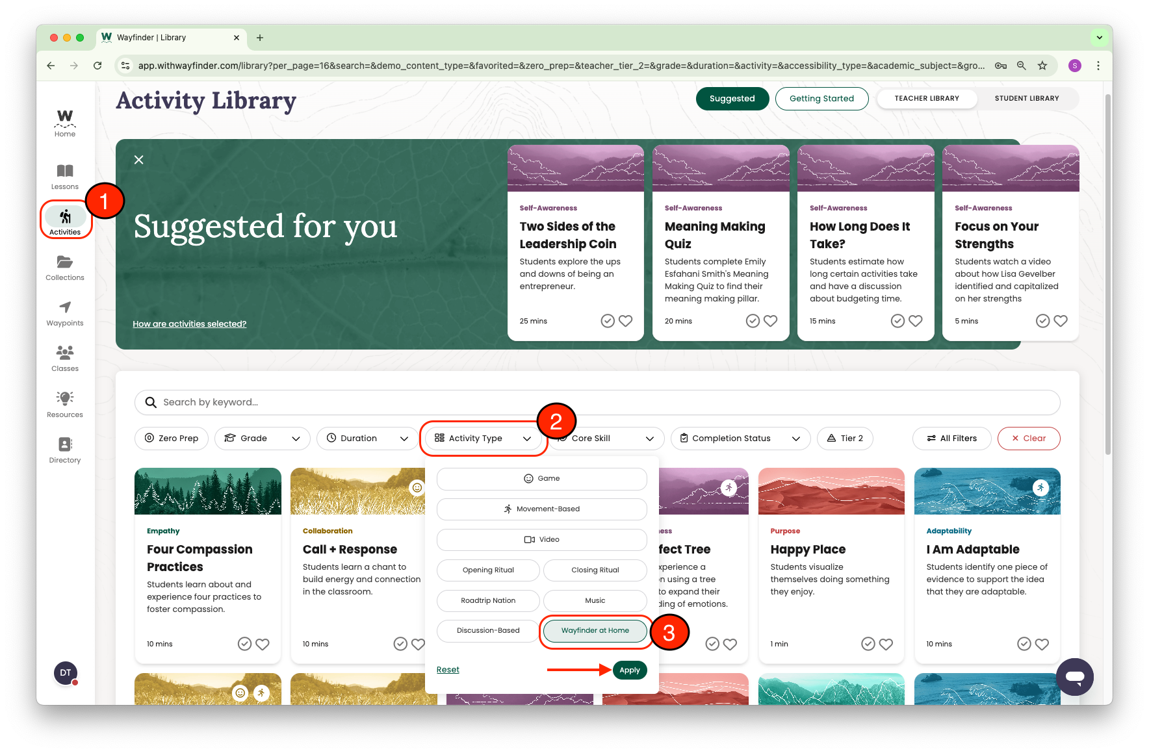Screen dimensions: 1149x753
Task: Switch to the Student Library tab
Action: point(1026,98)
